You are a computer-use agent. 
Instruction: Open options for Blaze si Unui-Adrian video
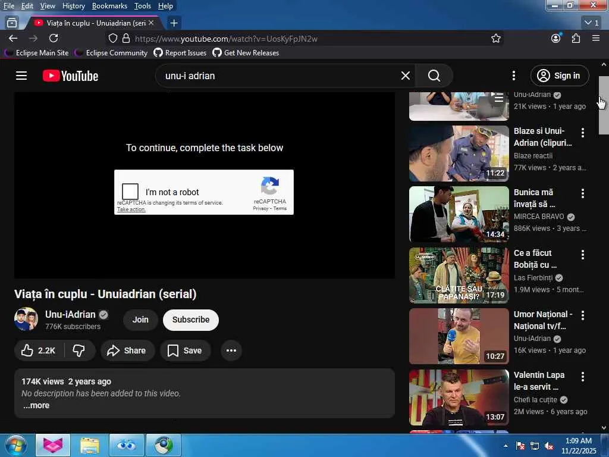(x=583, y=133)
